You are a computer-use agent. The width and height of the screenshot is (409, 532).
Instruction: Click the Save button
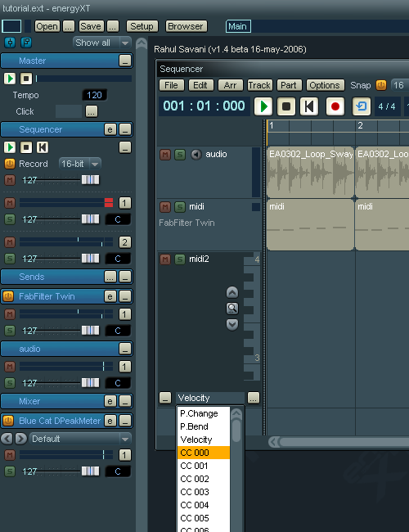[x=91, y=26]
